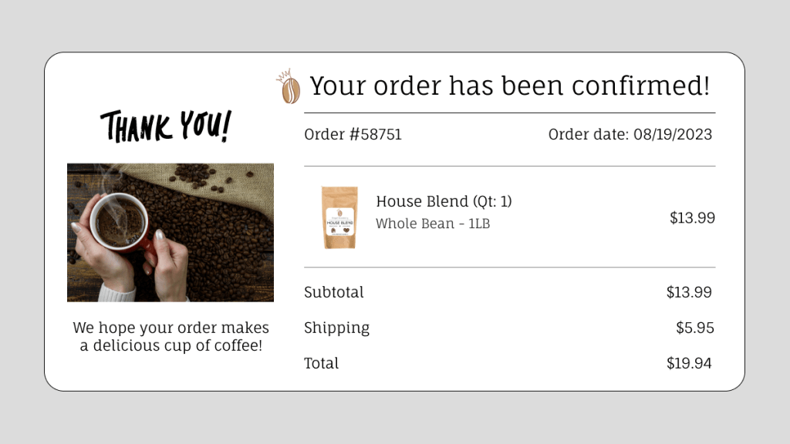Select the handwritten THANK YOU! graphic
Image resolution: width=790 pixels, height=444 pixels.
[x=165, y=126]
